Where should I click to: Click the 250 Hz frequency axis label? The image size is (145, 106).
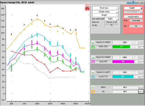[11, 104]
